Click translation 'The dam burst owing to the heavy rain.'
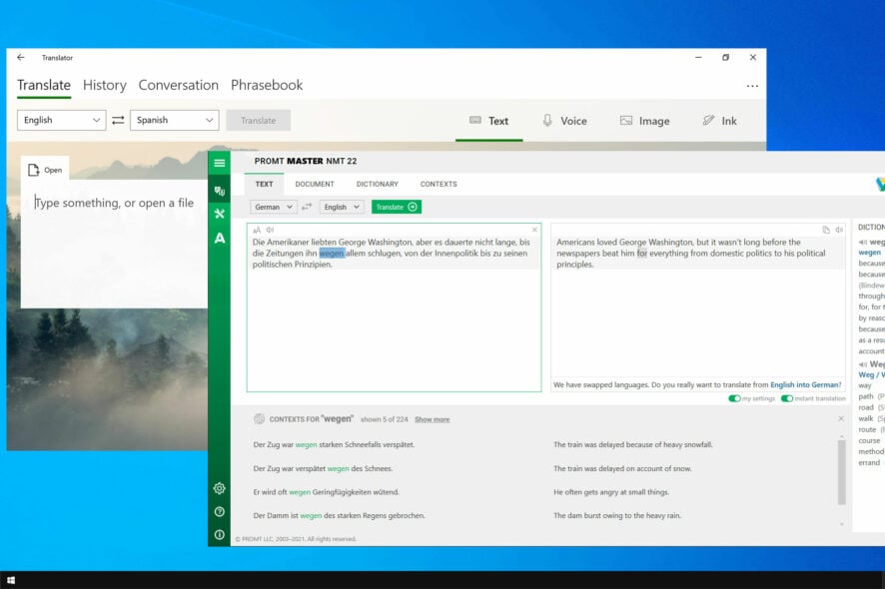This screenshot has height=589, width=885. (x=617, y=516)
